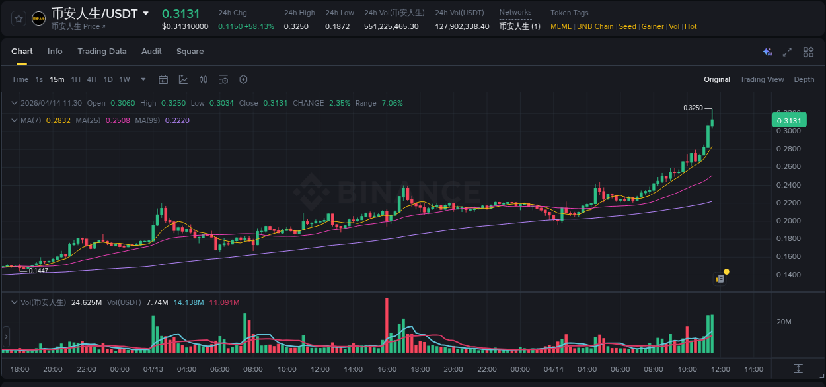Click the AI analysis icon above the chart
The width and height of the screenshot is (826, 387).
(x=767, y=52)
